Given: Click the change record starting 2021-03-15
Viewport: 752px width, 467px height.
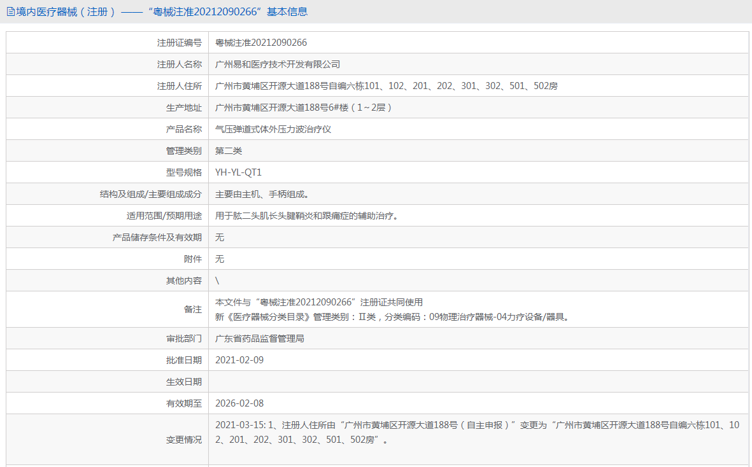Looking at the screenshot, I should coord(477,432).
